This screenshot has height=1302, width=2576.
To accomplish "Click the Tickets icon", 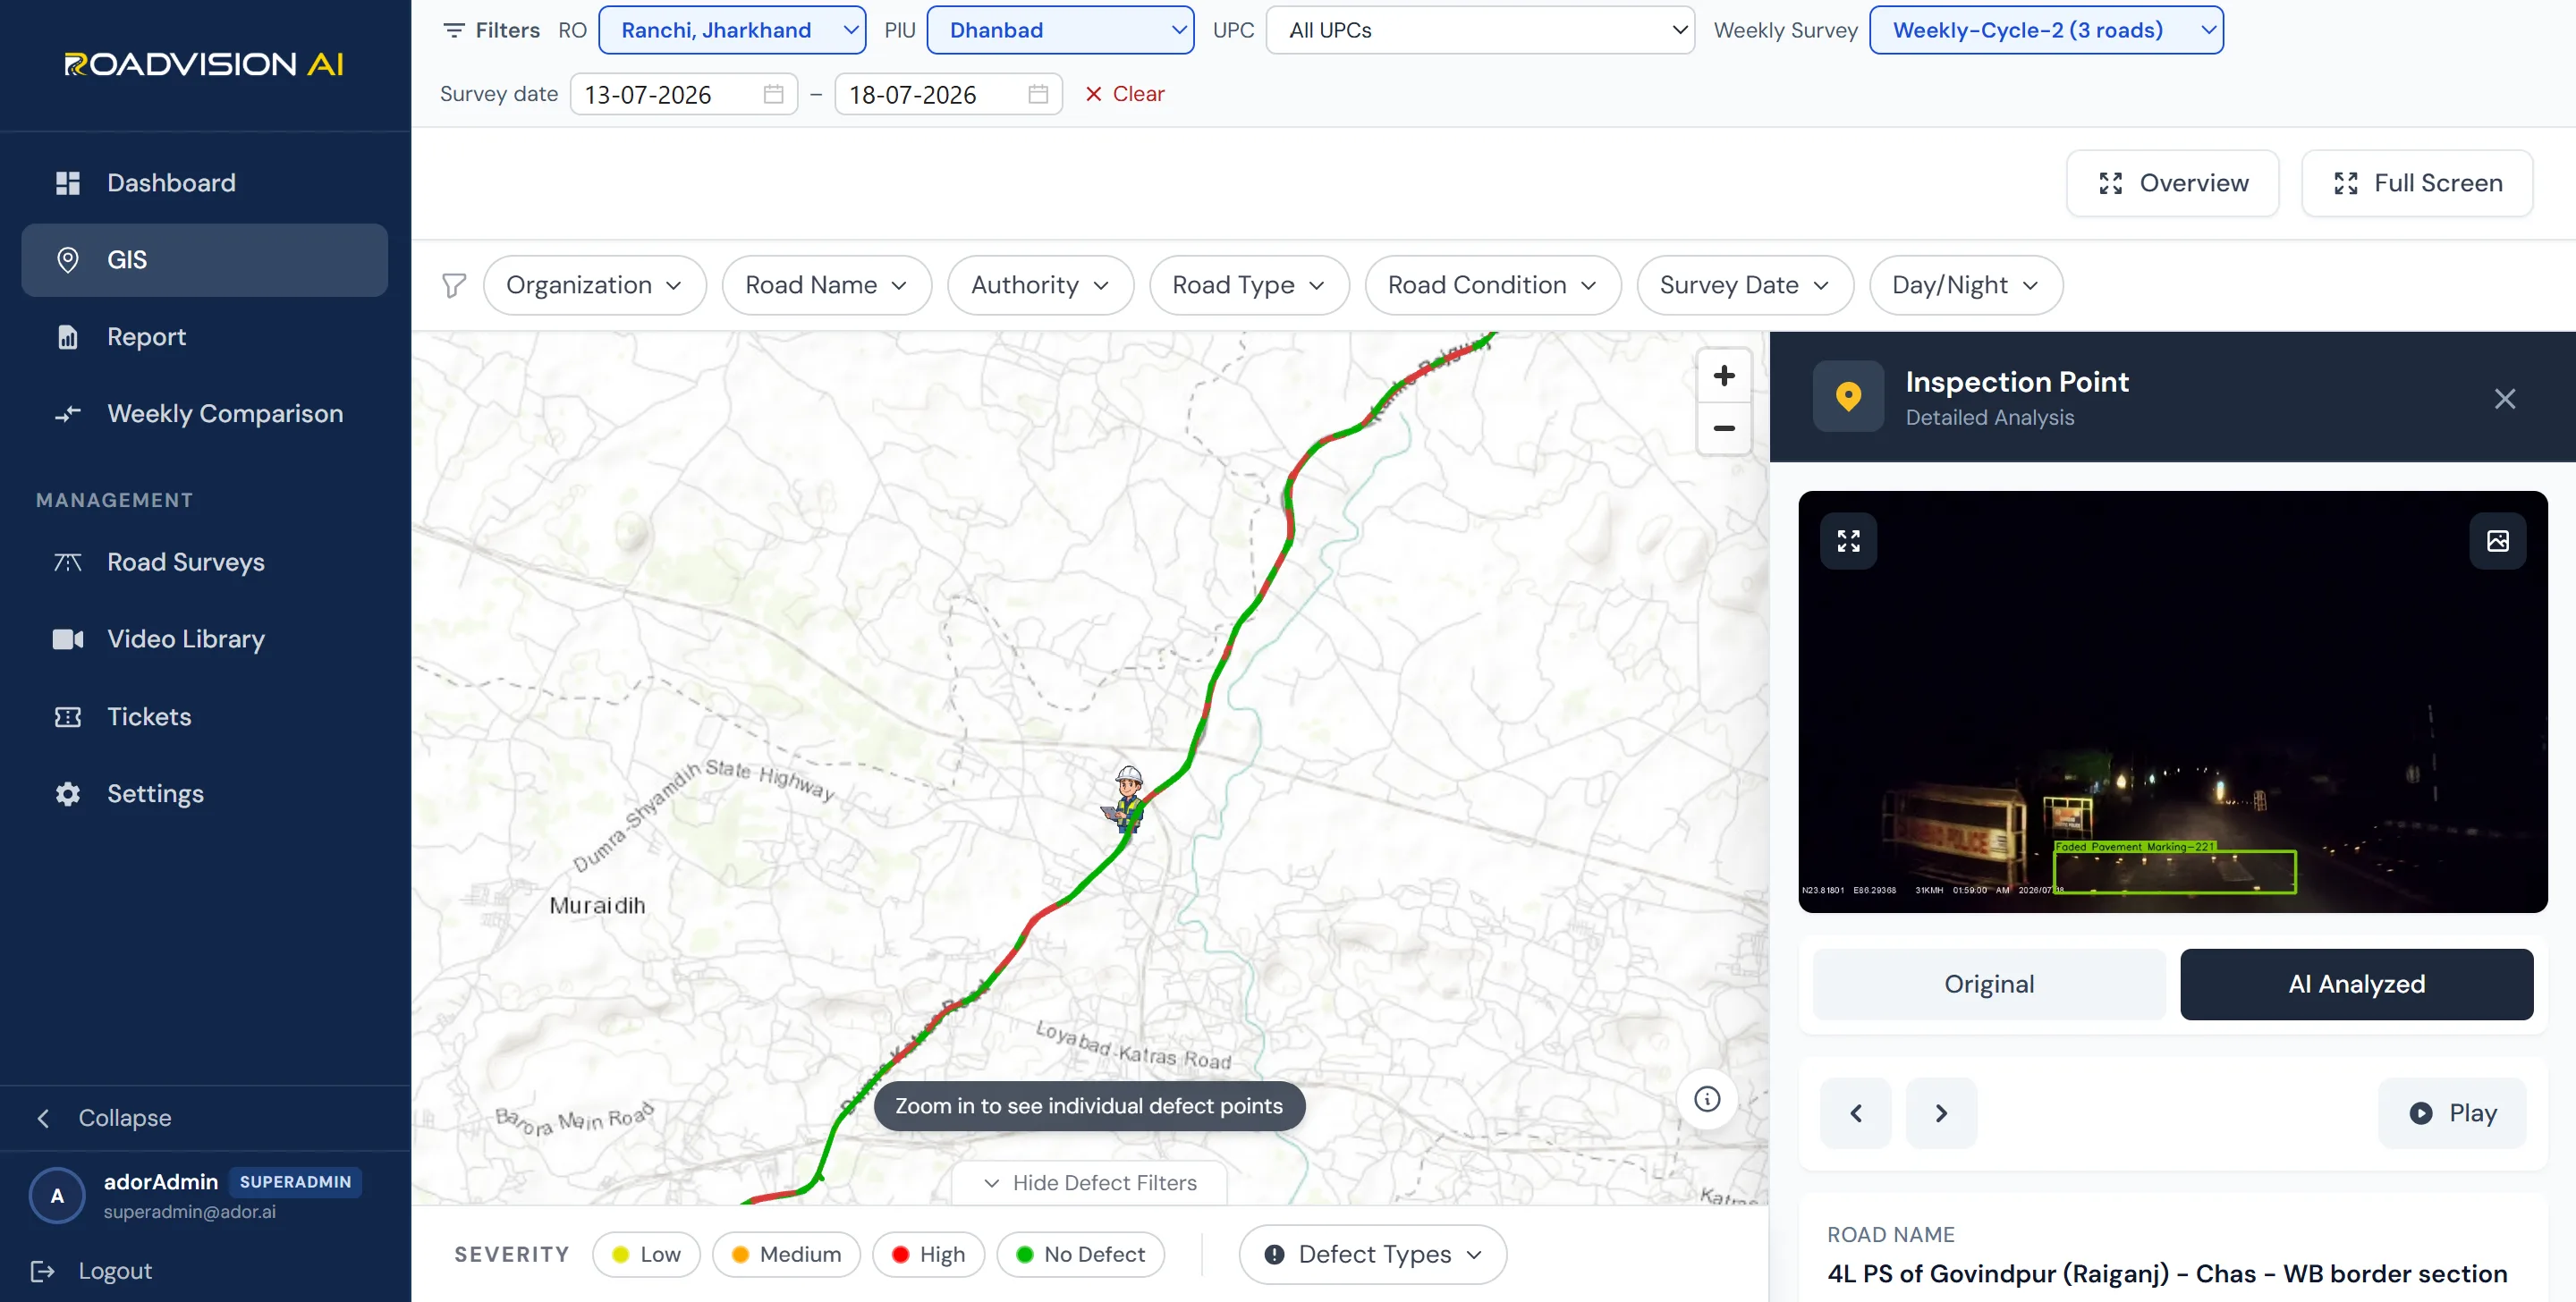I will click(68, 716).
